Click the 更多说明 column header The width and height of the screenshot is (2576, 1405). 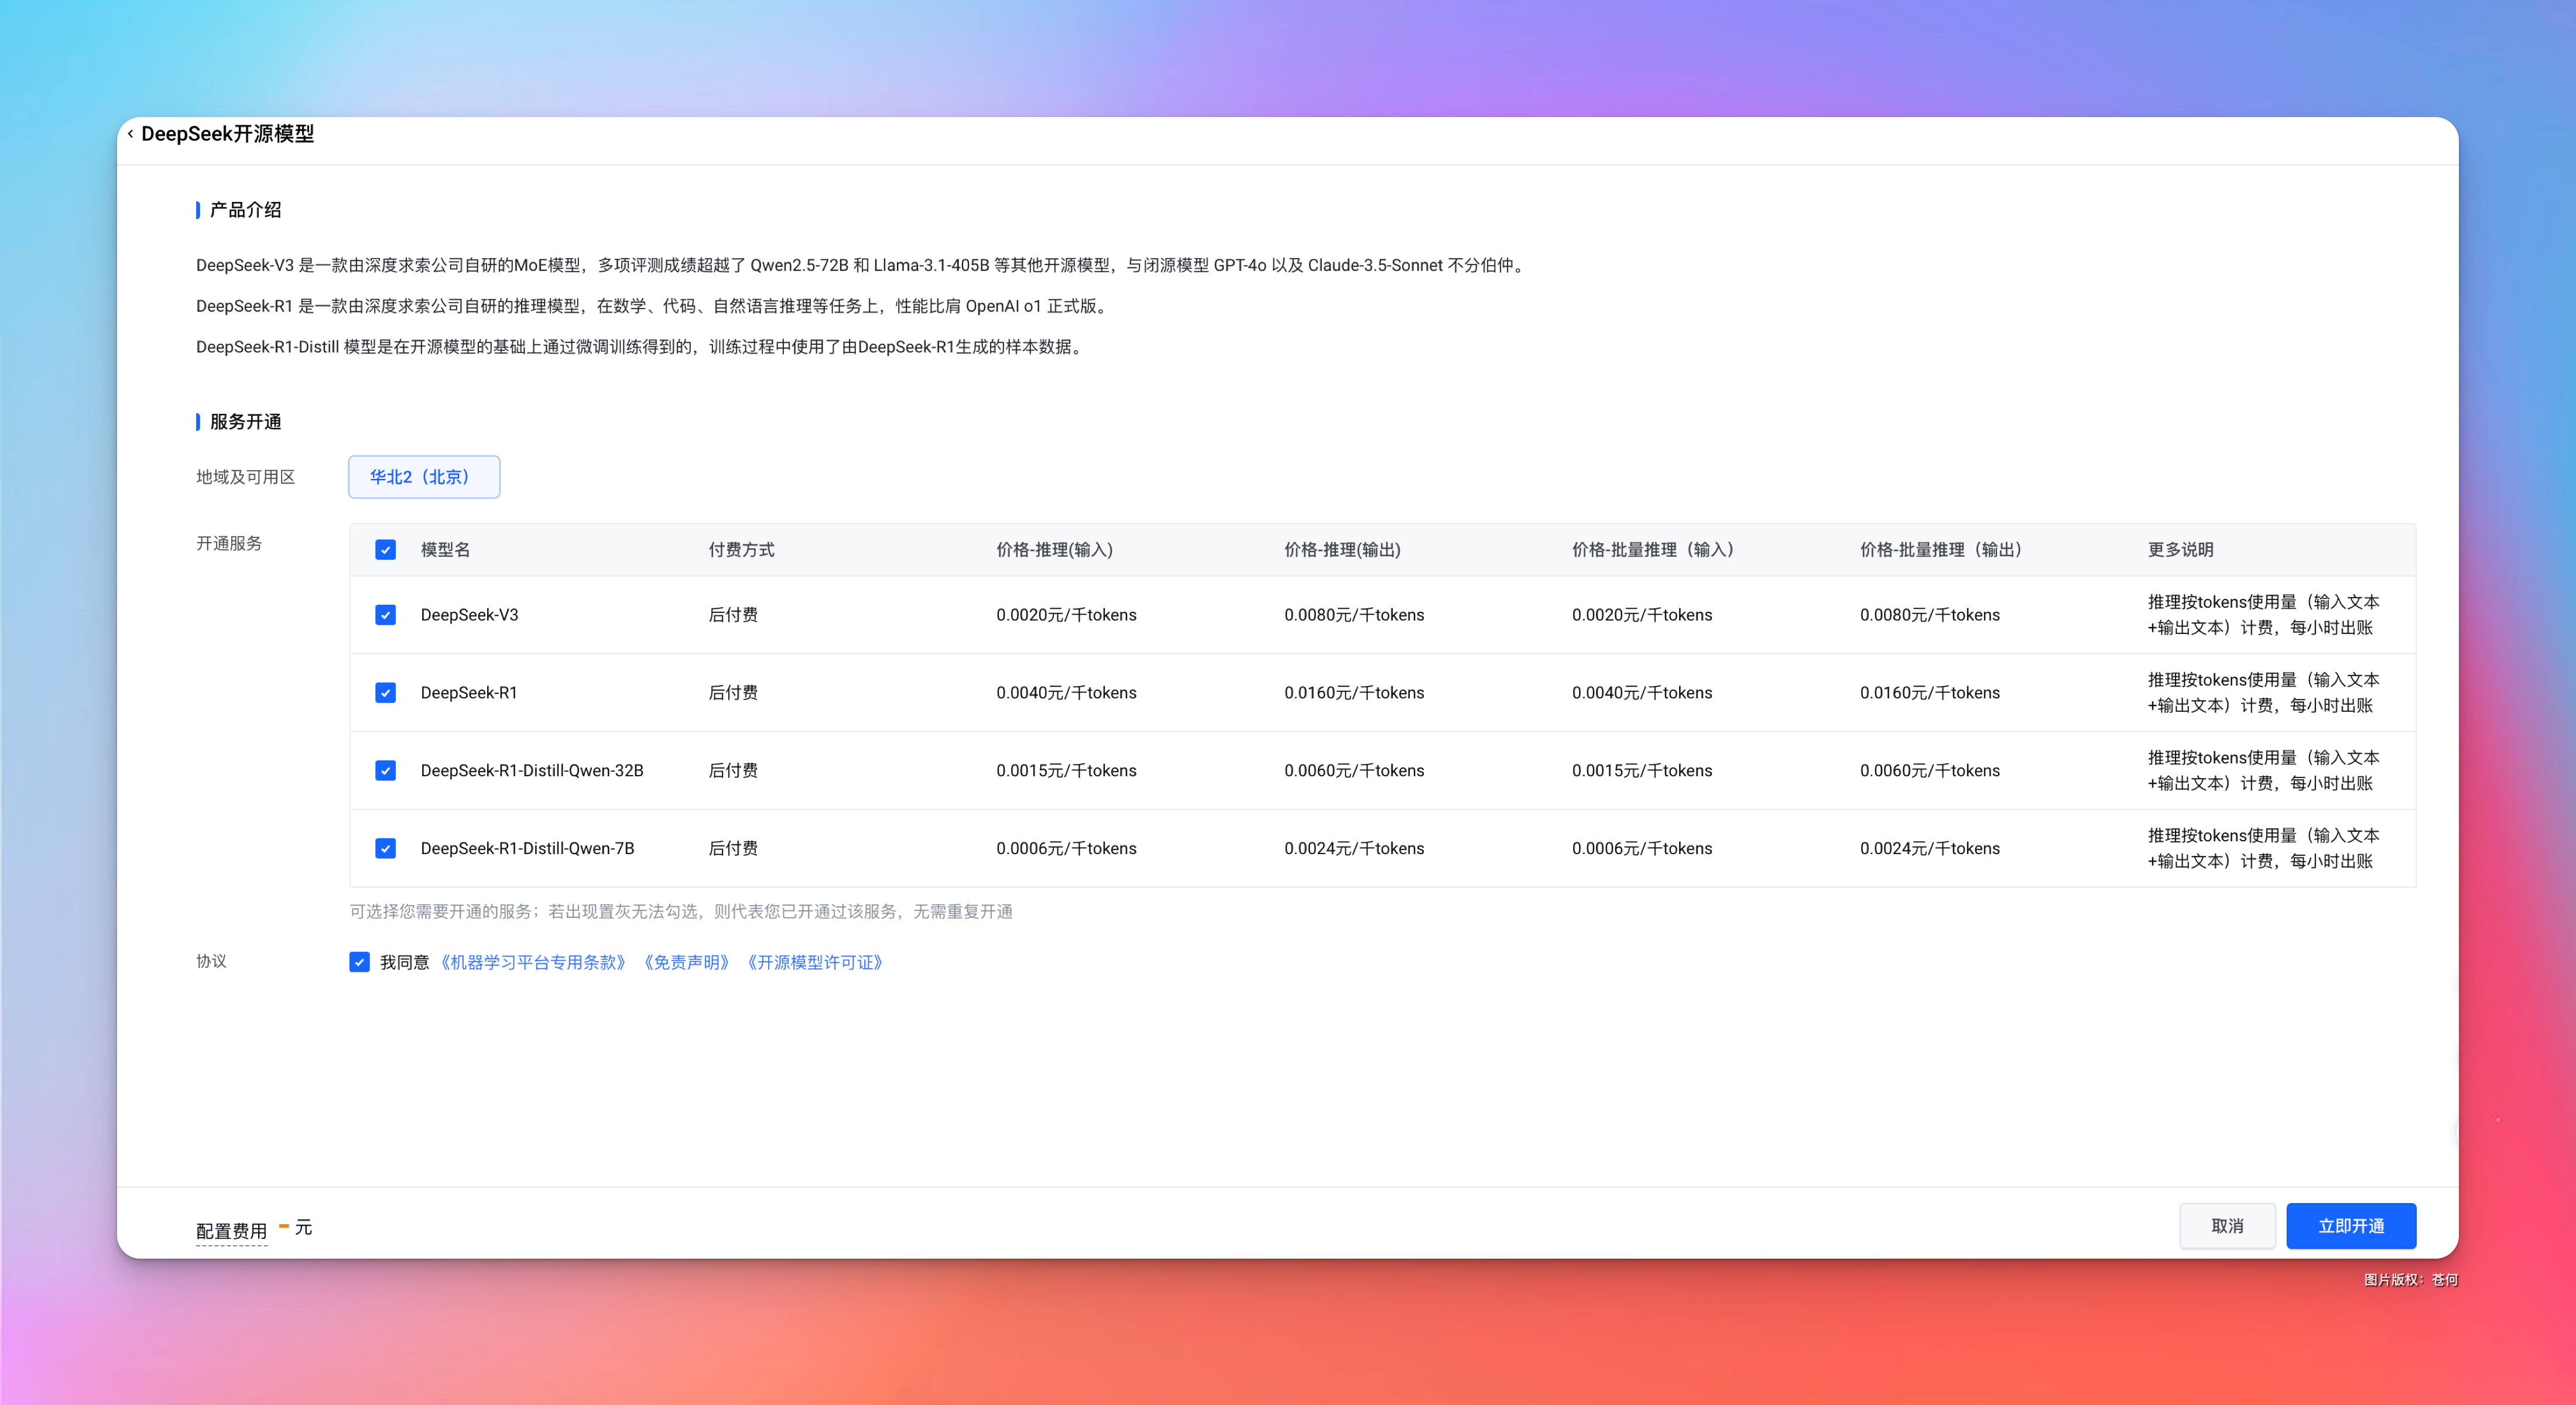(x=2180, y=550)
